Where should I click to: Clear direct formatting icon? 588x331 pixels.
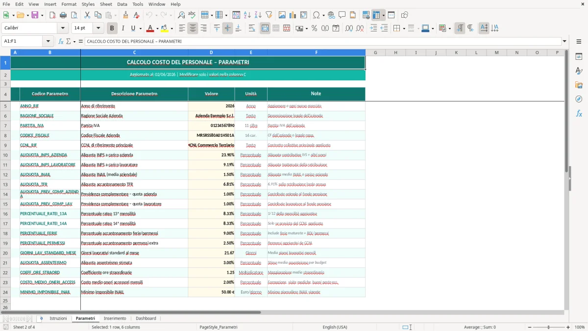pyautogui.click(x=136, y=15)
